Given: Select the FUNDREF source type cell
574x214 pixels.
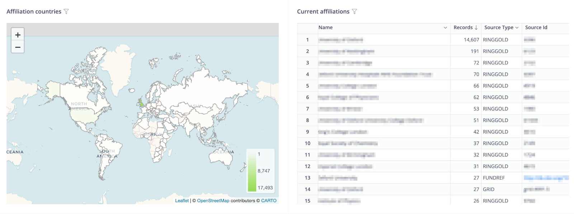Looking at the screenshot, I should tap(494, 178).
